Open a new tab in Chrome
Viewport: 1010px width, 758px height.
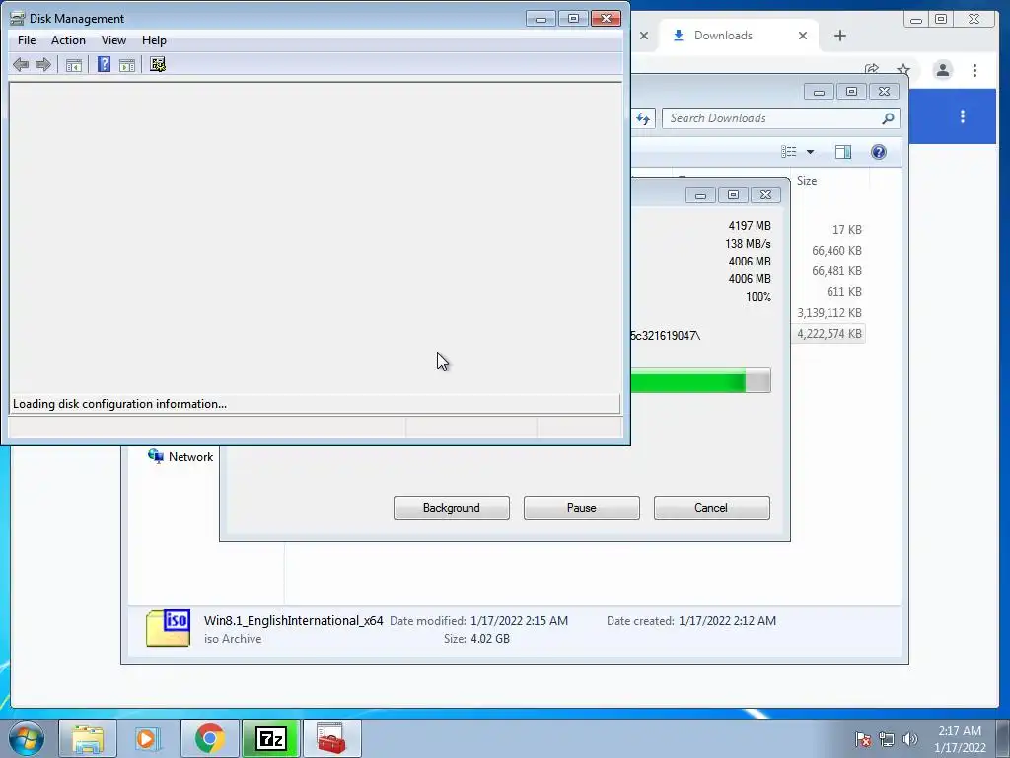tap(840, 36)
